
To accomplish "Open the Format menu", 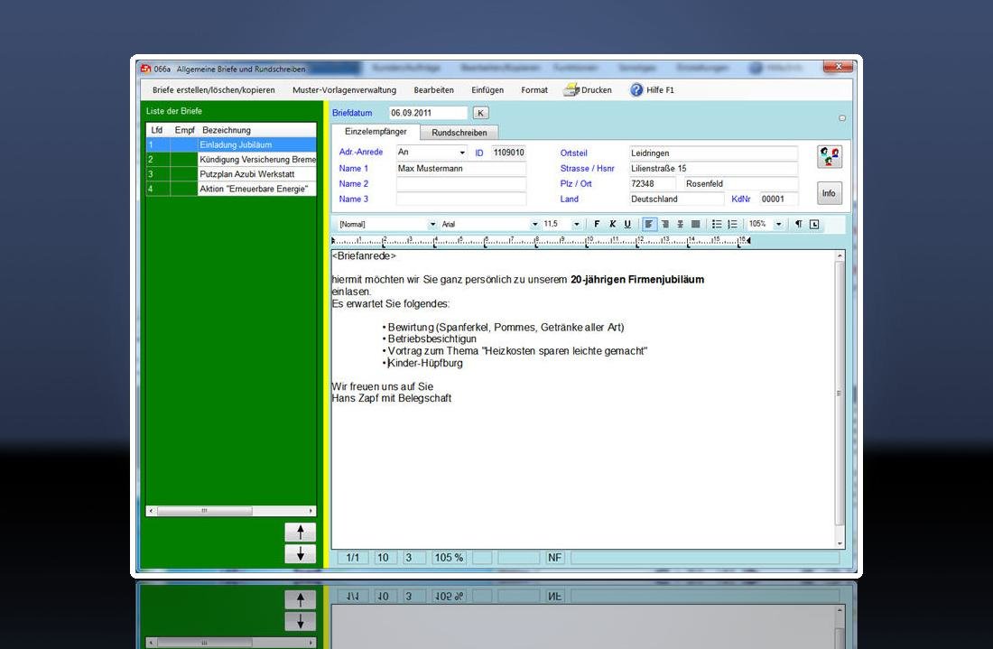I will coord(534,90).
